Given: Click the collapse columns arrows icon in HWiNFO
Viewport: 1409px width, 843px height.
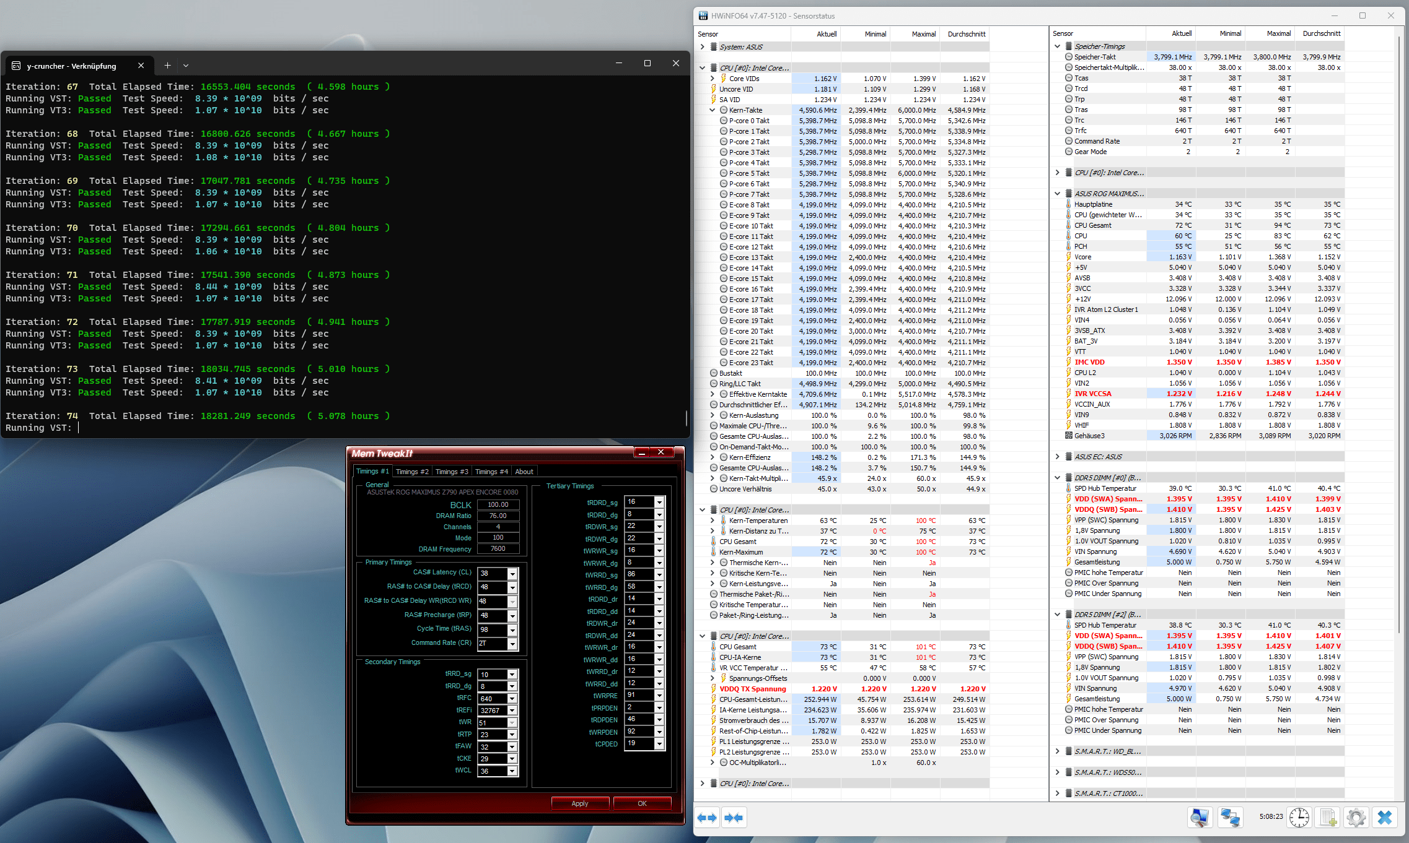Looking at the screenshot, I should [734, 818].
